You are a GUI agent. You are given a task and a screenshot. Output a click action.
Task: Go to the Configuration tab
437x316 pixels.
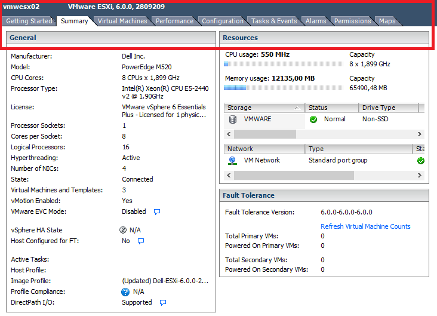click(223, 21)
